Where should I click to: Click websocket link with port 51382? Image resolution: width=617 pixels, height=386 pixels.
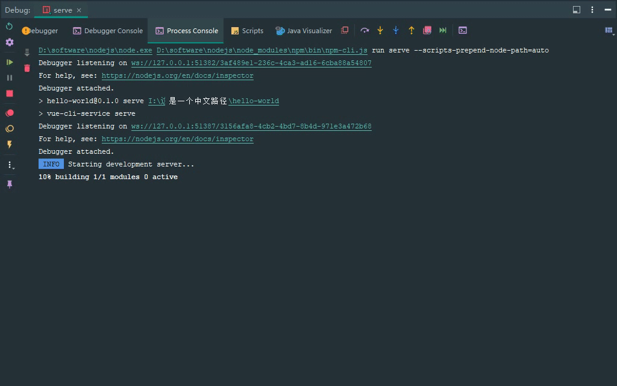(x=251, y=63)
